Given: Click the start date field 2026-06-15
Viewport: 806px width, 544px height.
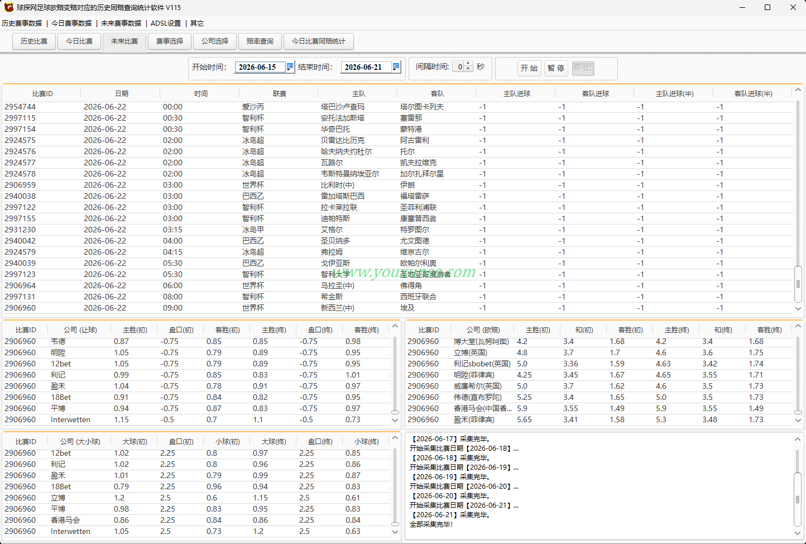Looking at the screenshot, I should 260,67.
